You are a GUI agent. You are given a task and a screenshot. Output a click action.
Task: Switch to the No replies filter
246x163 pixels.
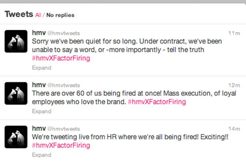tap(60, 15)
